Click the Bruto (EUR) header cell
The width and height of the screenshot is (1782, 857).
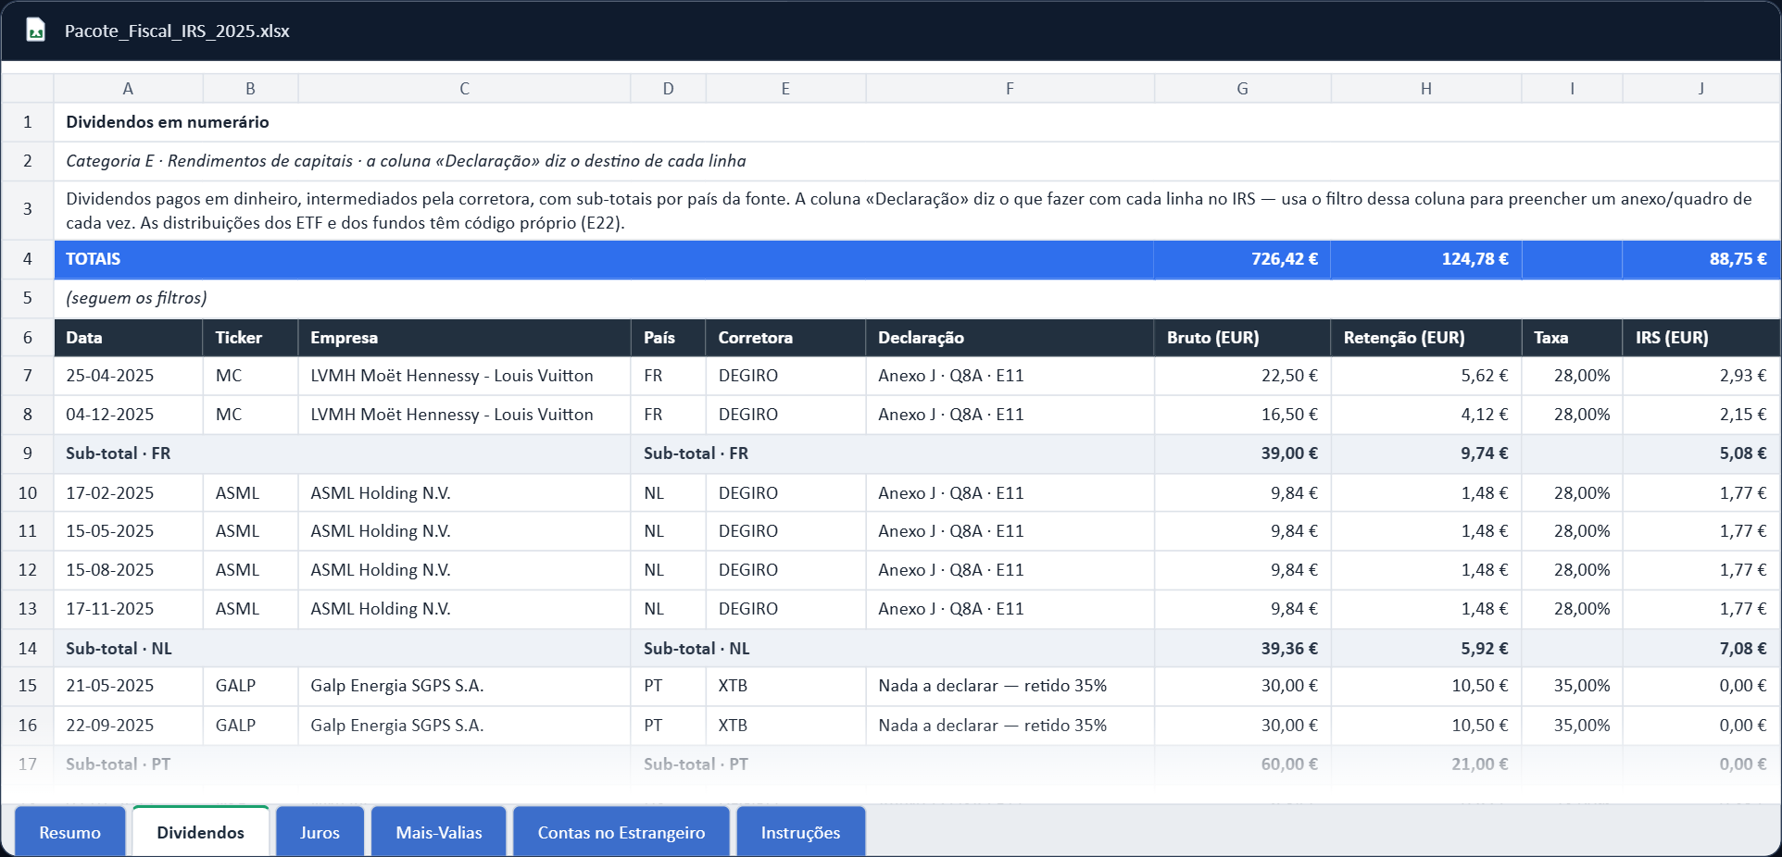point(1242,338)
